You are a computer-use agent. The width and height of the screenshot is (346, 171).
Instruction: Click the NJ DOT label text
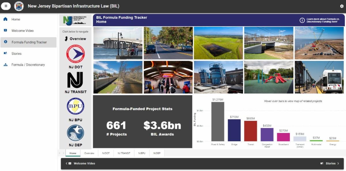(76, 67)
